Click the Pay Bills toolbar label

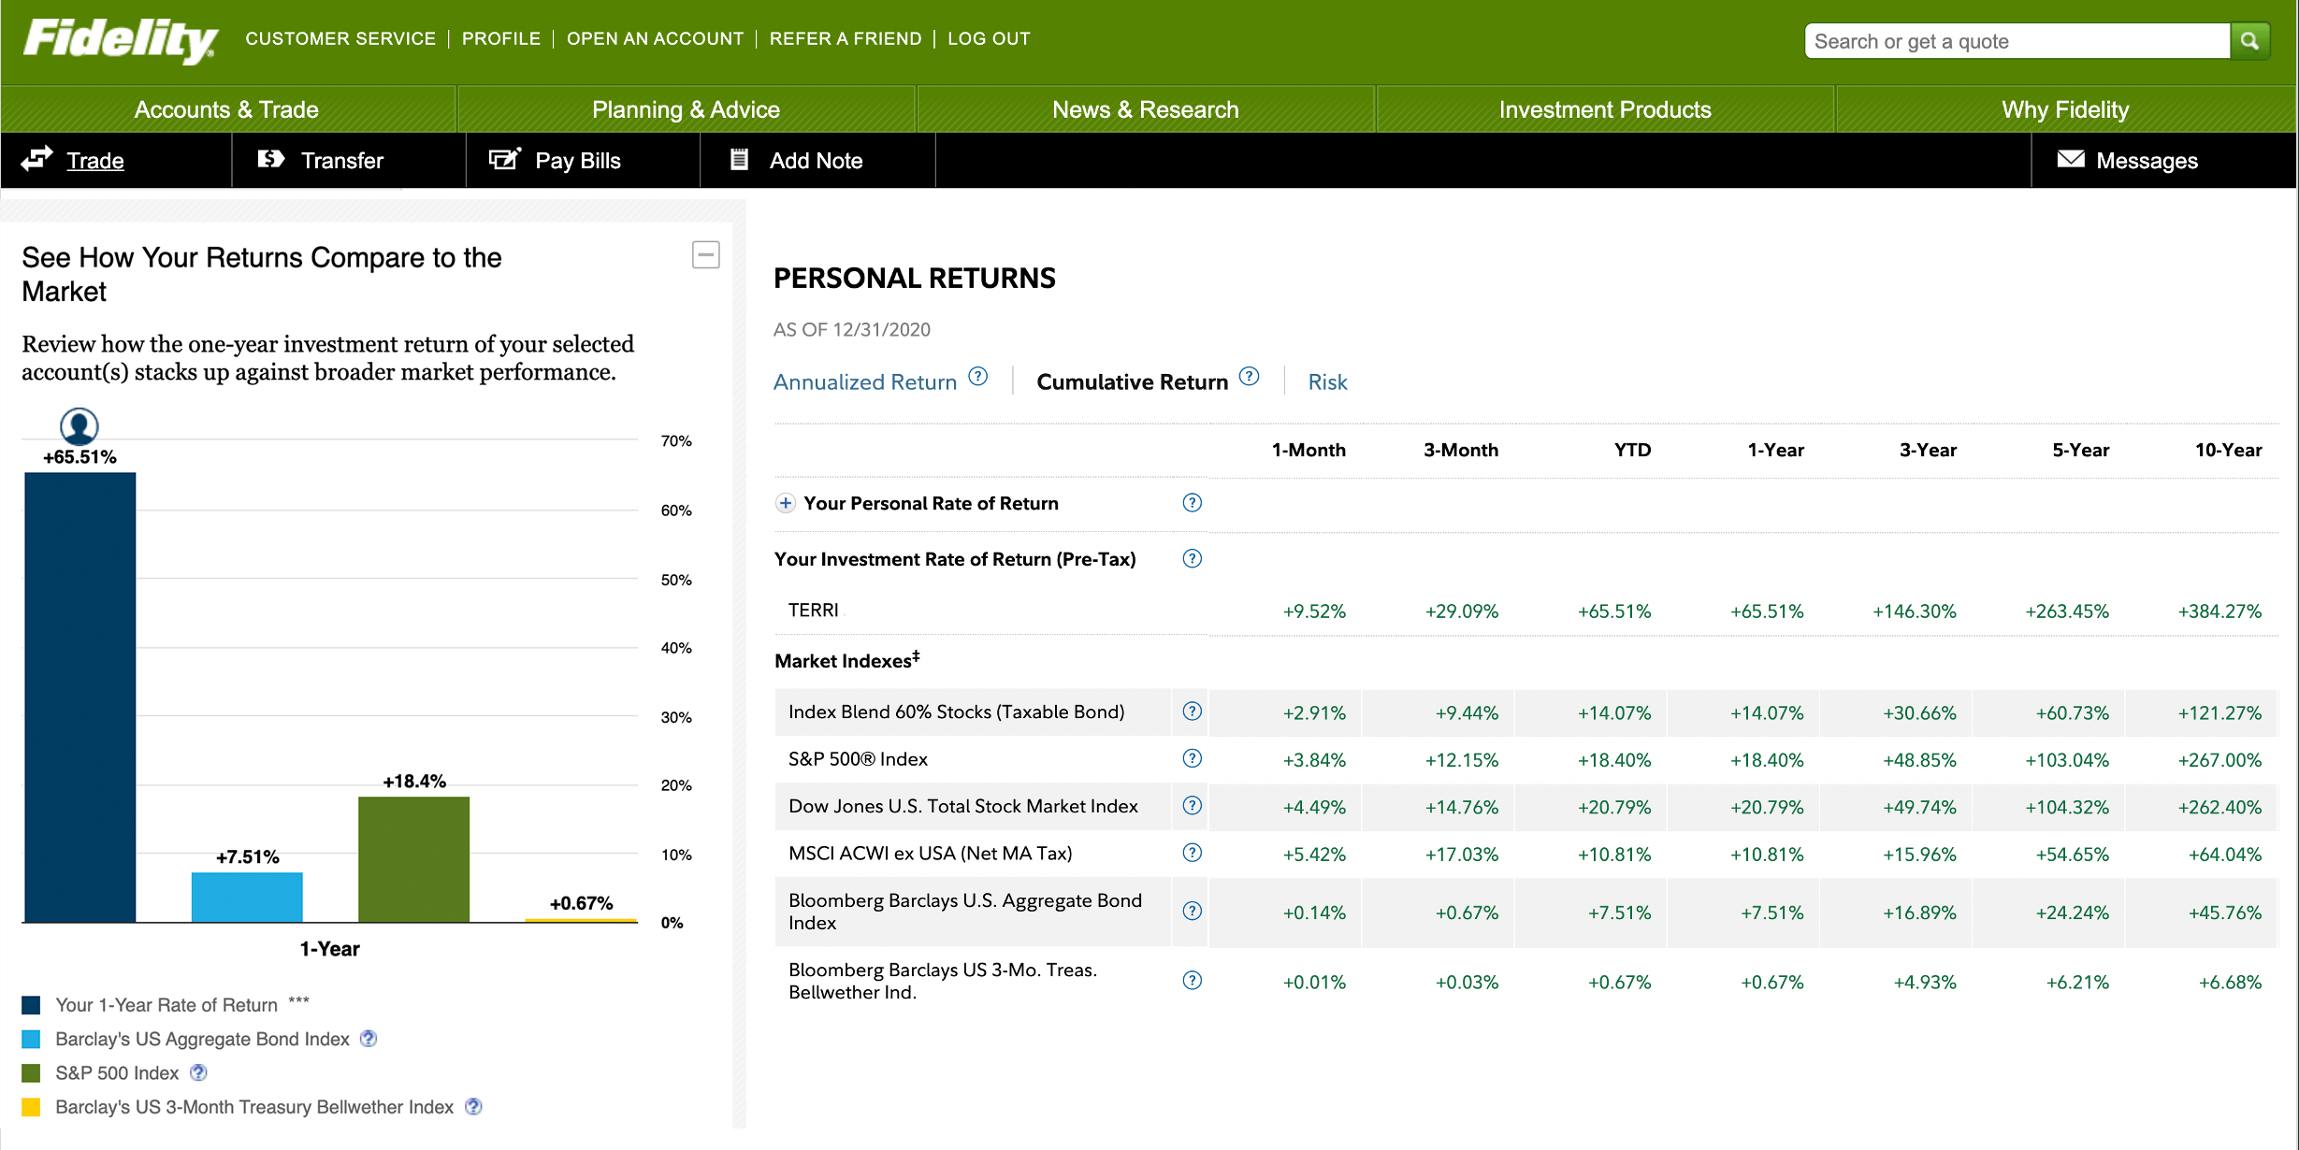coord(578,160)
